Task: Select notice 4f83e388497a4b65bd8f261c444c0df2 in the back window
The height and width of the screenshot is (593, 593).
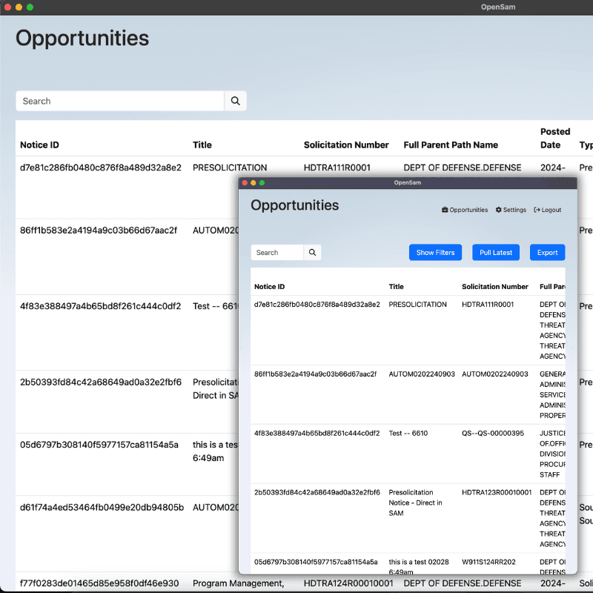Action: click(101, 306)
